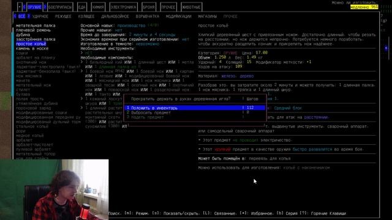Viewport: 392px width, 220px height.
Task: Select recipe заострённая палка
Action: coord(36,39)
